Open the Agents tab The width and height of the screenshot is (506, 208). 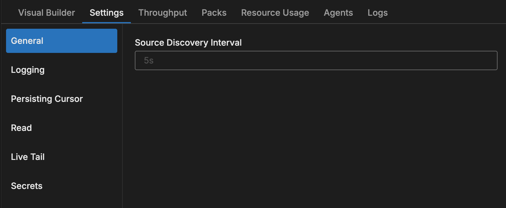click(x=338, y=13)
